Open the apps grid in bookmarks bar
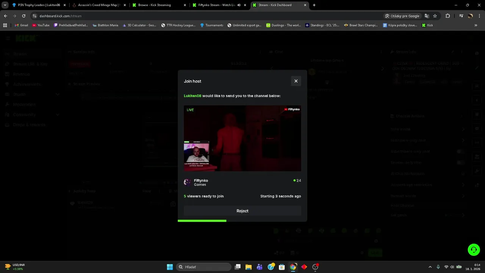Viewport: 485px width, 273px height. coord(5,25)
